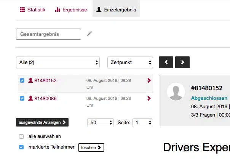This screenshot has height=165, width=230.
Task: Open the Seite page number dropdown
Action: point(142,123)
